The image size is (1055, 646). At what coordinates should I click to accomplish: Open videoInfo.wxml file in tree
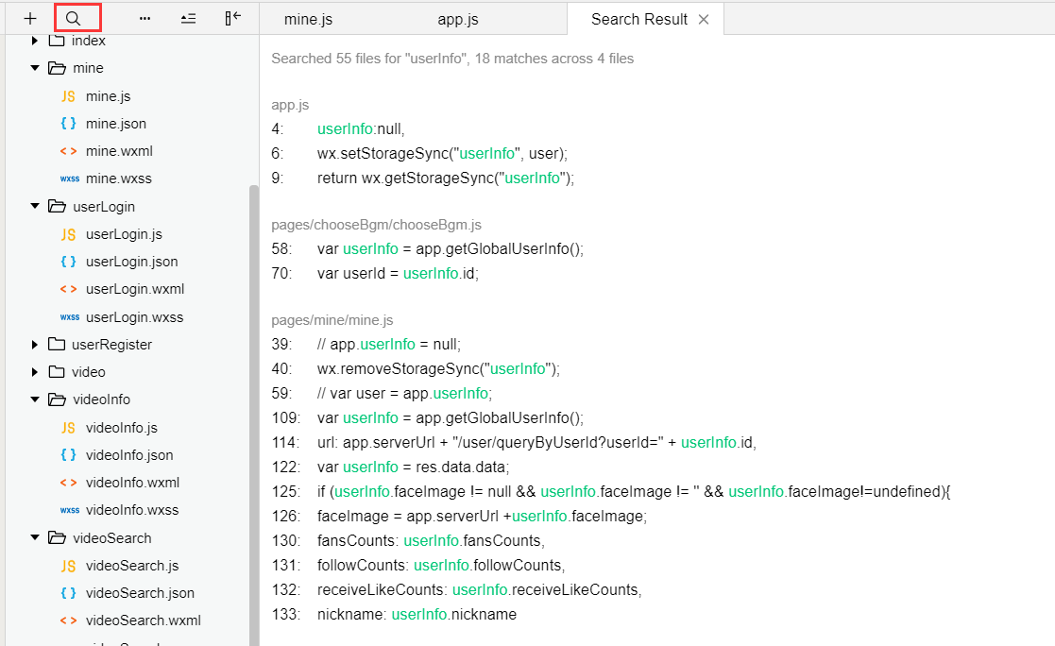tap(132, 483)
